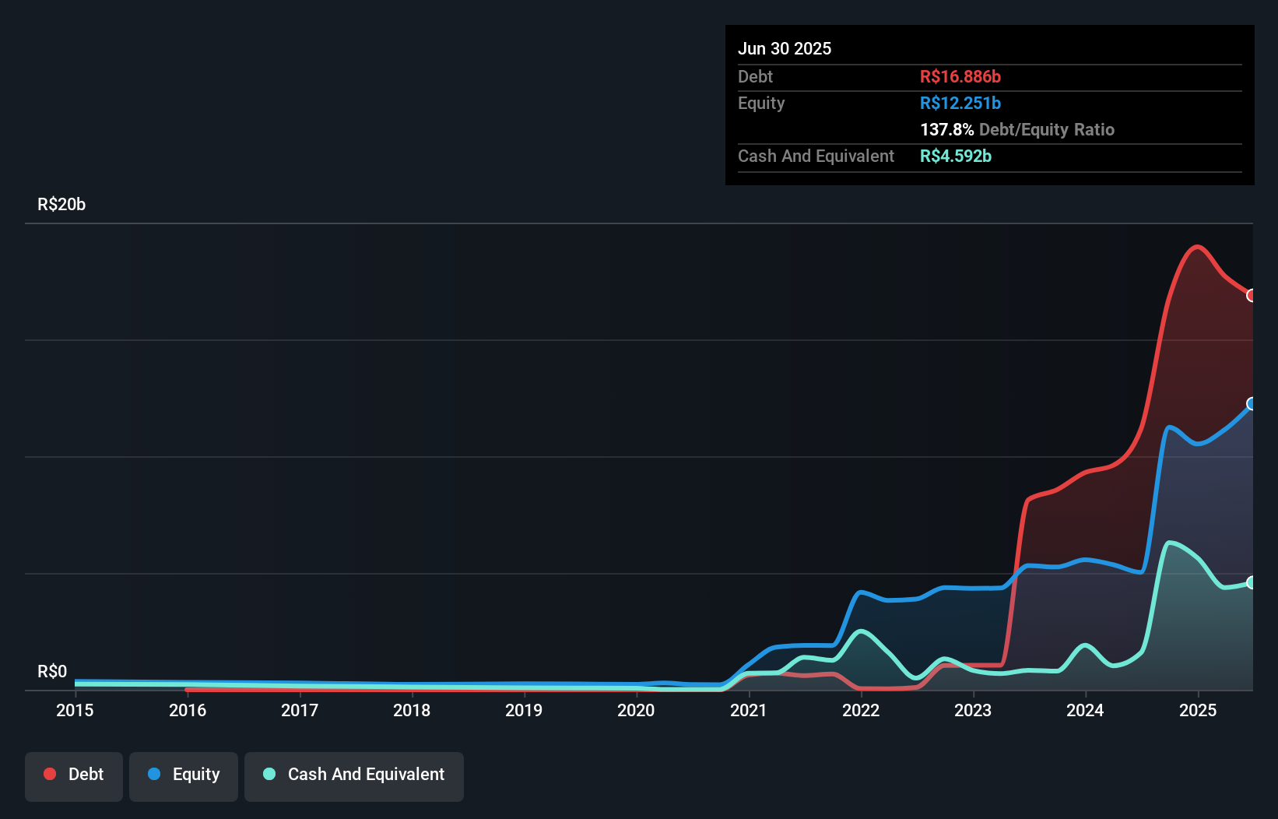Toggle the Equity series legend button
Screen dimensions: 1278x819
point(184,776)
